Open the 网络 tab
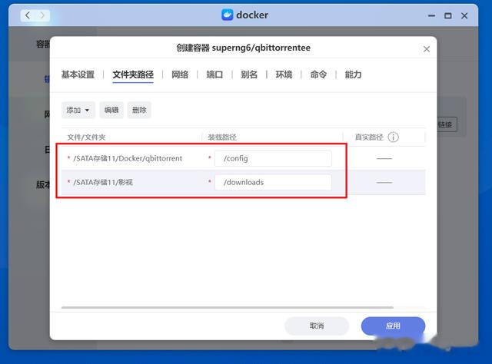Viewport: 492px width, 364px height. click(x=180, y=74)
